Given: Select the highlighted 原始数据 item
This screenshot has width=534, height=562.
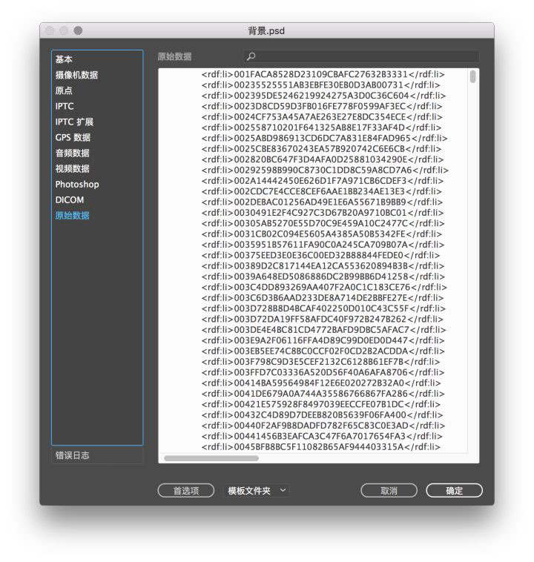Looking at the screenshot, I should pos(72,216).
